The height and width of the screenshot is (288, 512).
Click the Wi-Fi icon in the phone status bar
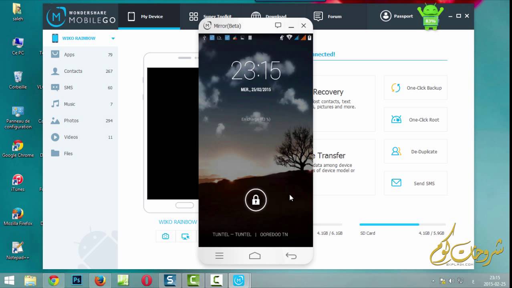(x=289, y=38)
